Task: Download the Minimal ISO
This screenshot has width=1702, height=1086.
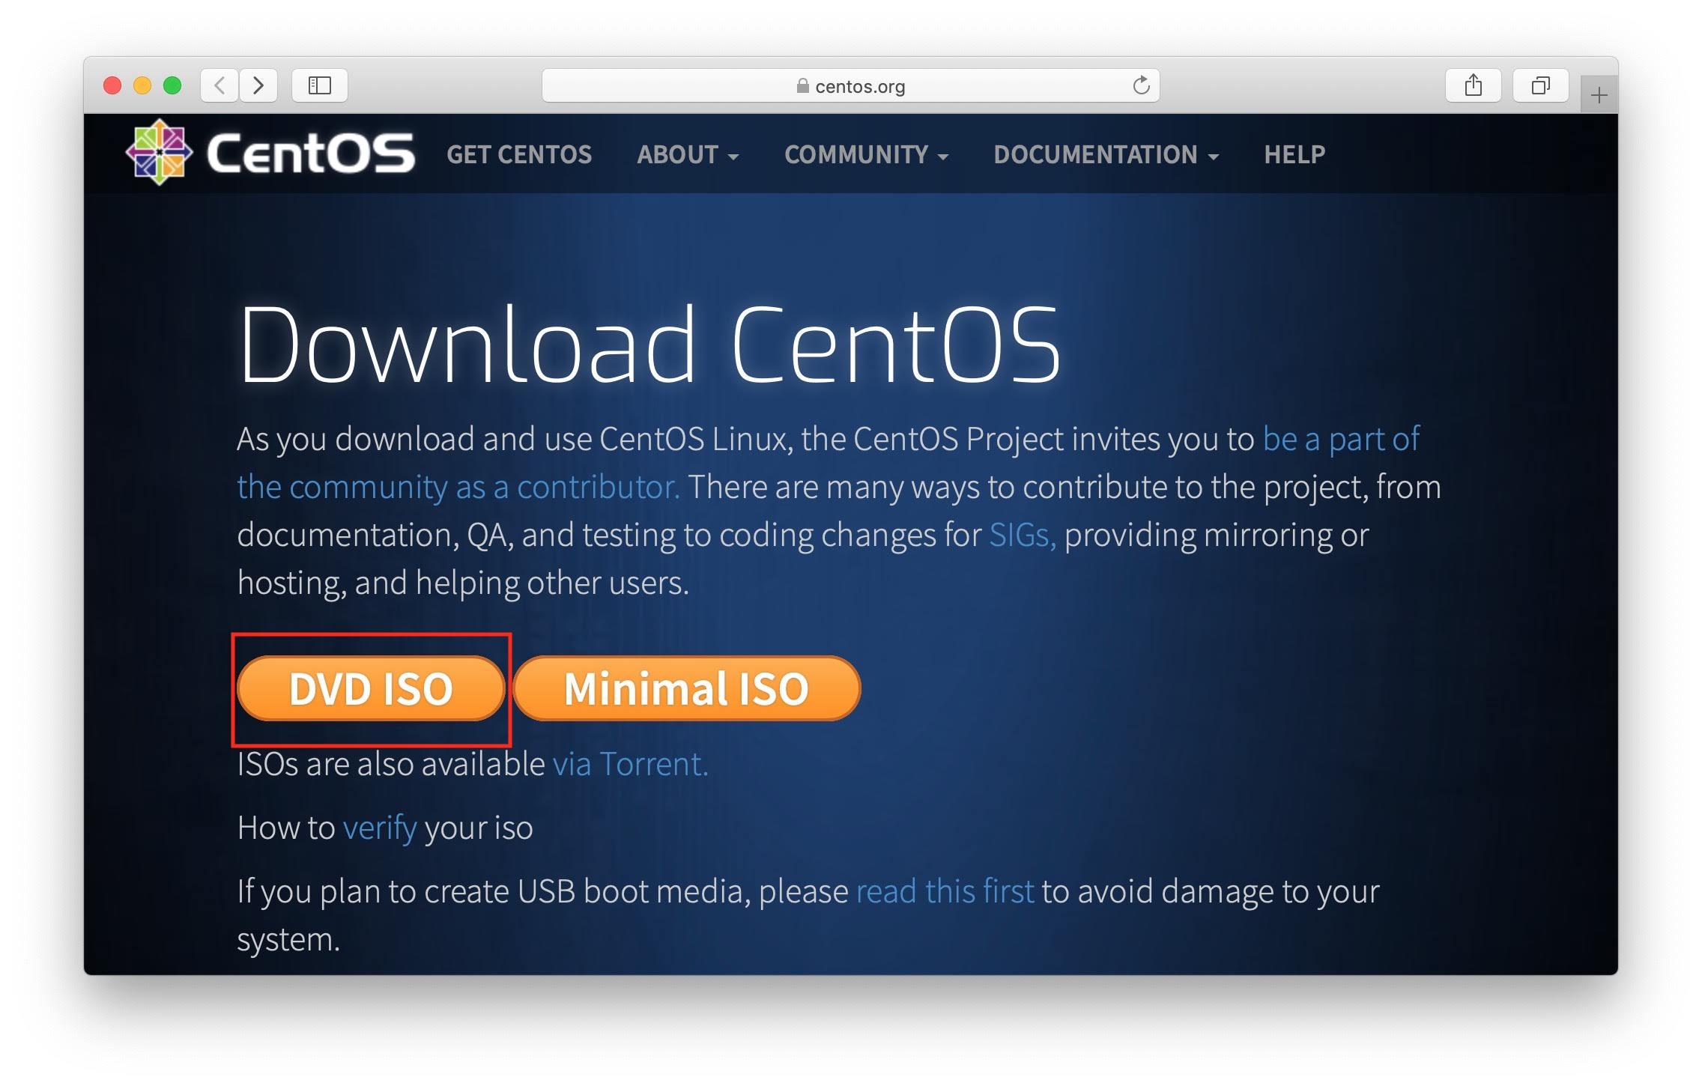Action: tap(686, 689)
